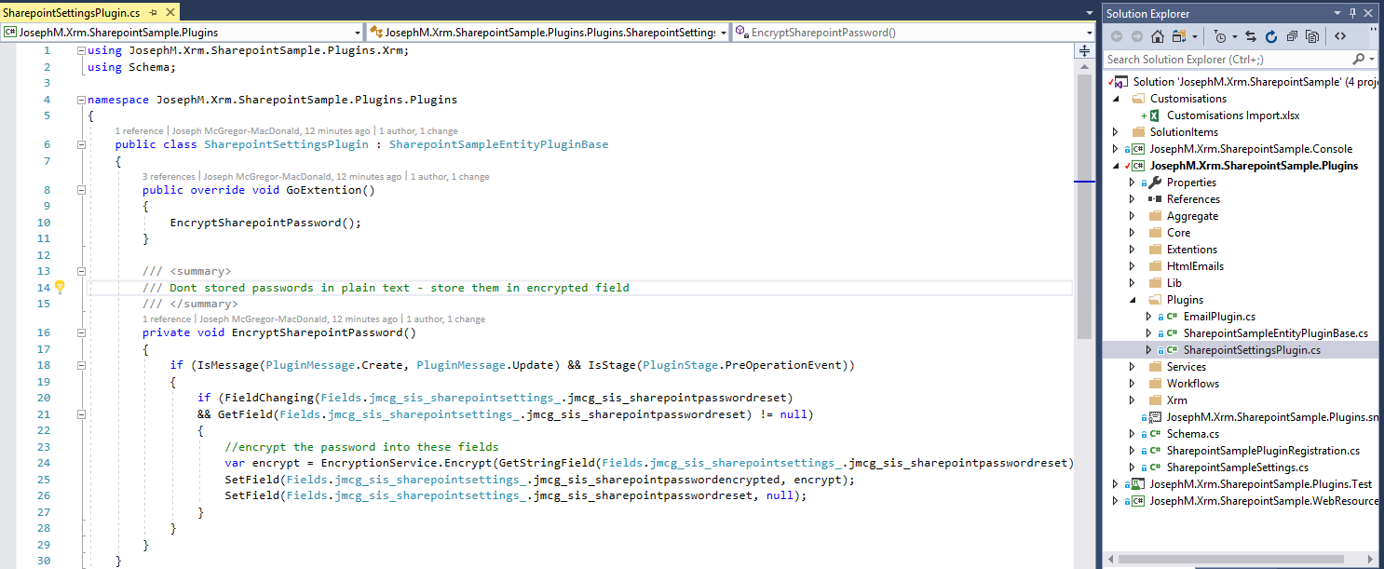
Task: Click the editor vertical scrollbar thumb
Action: tap(1084, 205)
